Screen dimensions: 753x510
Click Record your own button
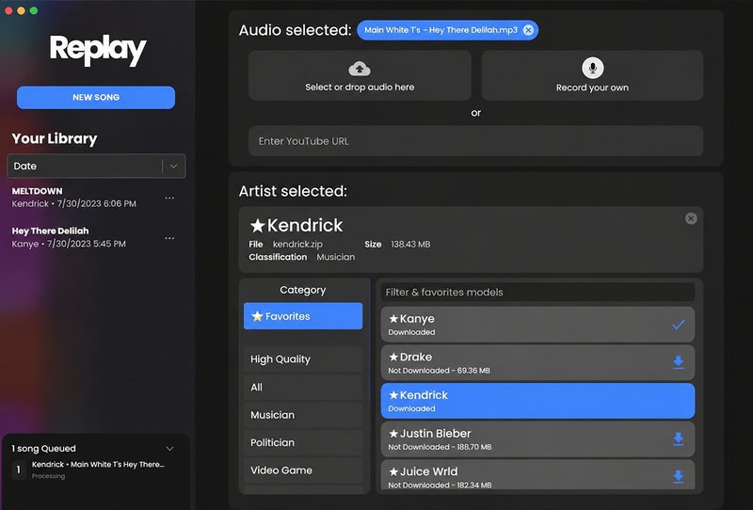point(592,75)
